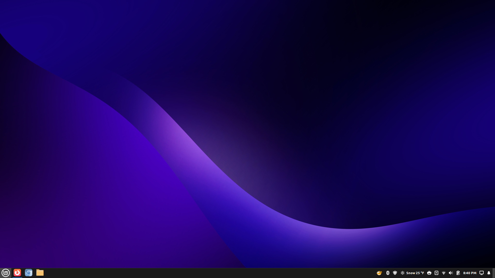Show notifications via the bell icon

tap(489, 273)
